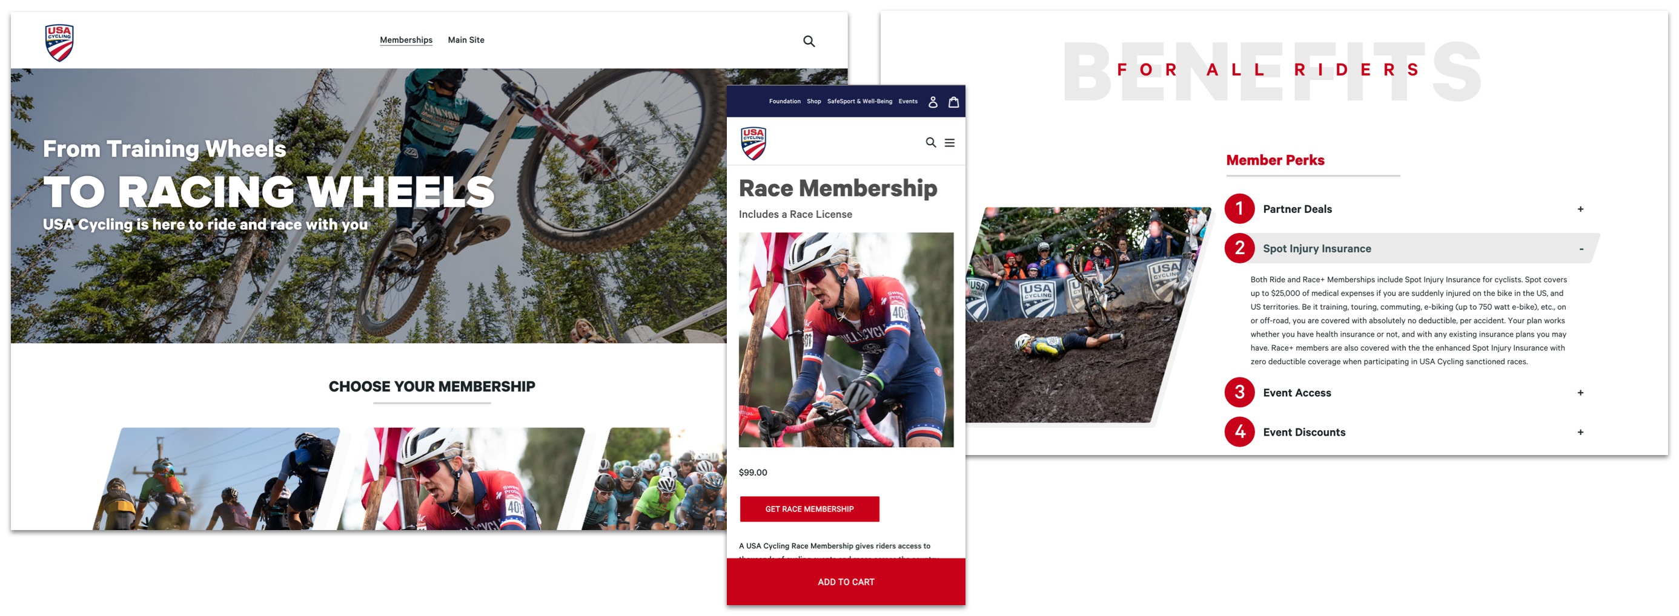Select the numbered circle 1 for Partner Deals
The image size is (1679, 616).
coord(1239,209)
